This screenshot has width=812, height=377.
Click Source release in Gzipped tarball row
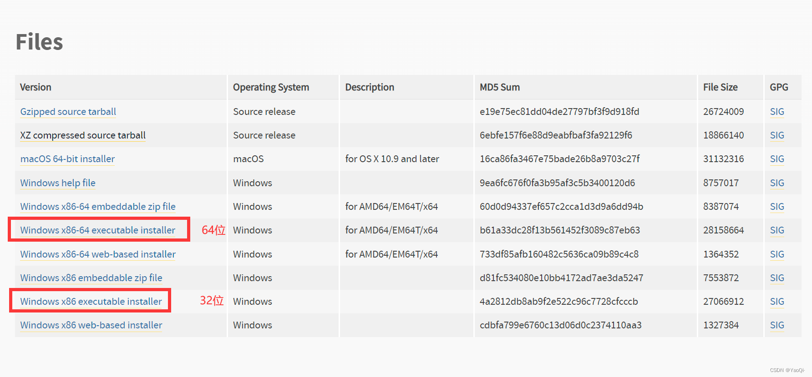point(264,112)
